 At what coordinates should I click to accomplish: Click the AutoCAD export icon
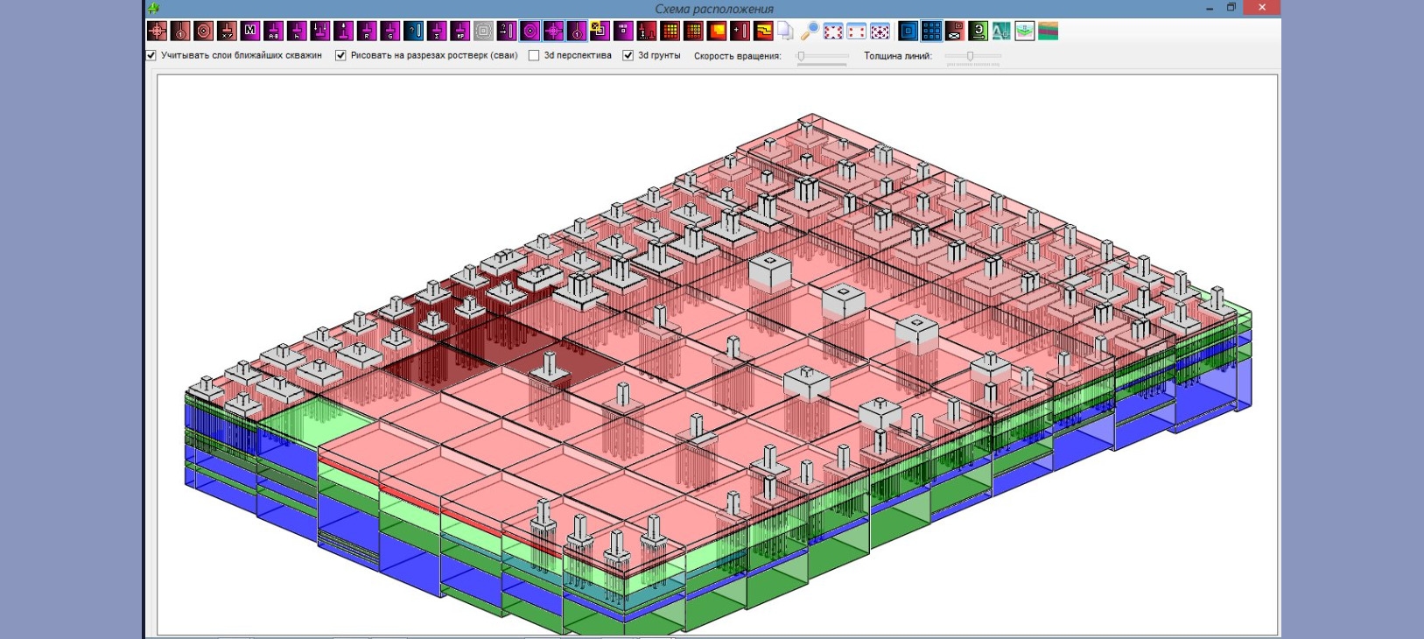[1001, 32]
